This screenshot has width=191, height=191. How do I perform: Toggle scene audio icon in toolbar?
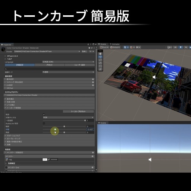click(186, 47)
